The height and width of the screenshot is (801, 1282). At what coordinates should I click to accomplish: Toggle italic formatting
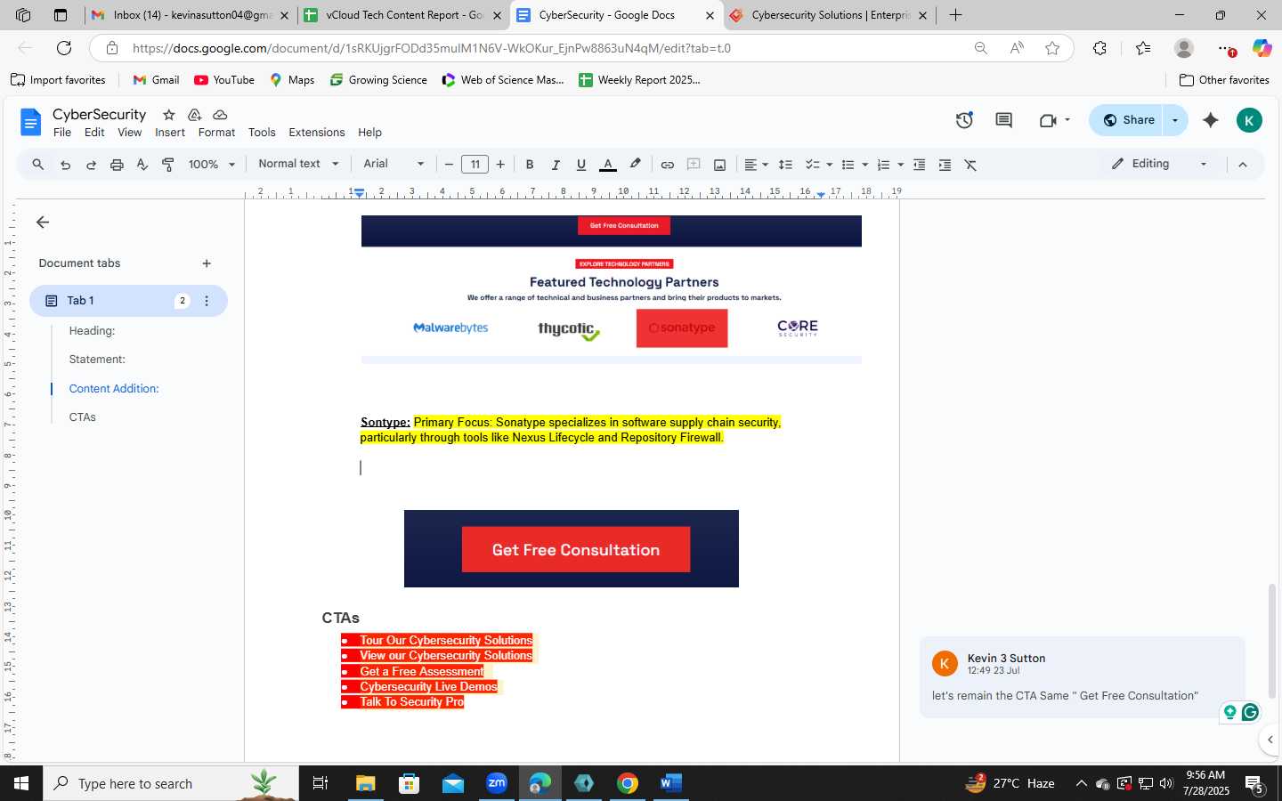pos(556,165)
